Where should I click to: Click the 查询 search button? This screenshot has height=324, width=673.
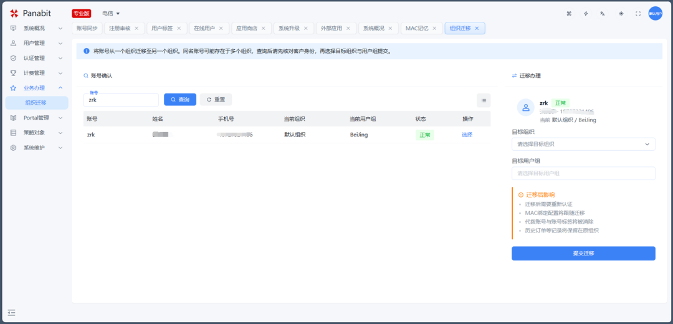pyautogui.click(x=180, y=100)
